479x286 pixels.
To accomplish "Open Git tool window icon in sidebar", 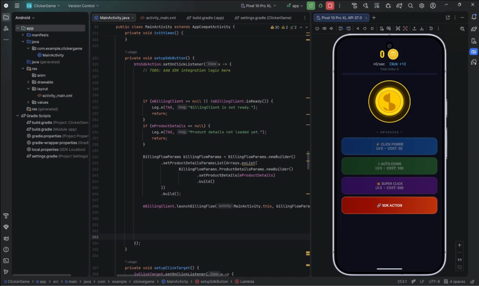I will coord(6,272).
